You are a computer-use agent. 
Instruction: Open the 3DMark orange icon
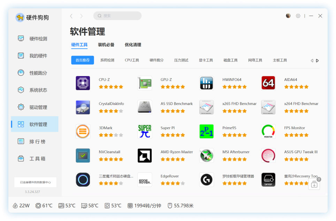pos(83,131)
